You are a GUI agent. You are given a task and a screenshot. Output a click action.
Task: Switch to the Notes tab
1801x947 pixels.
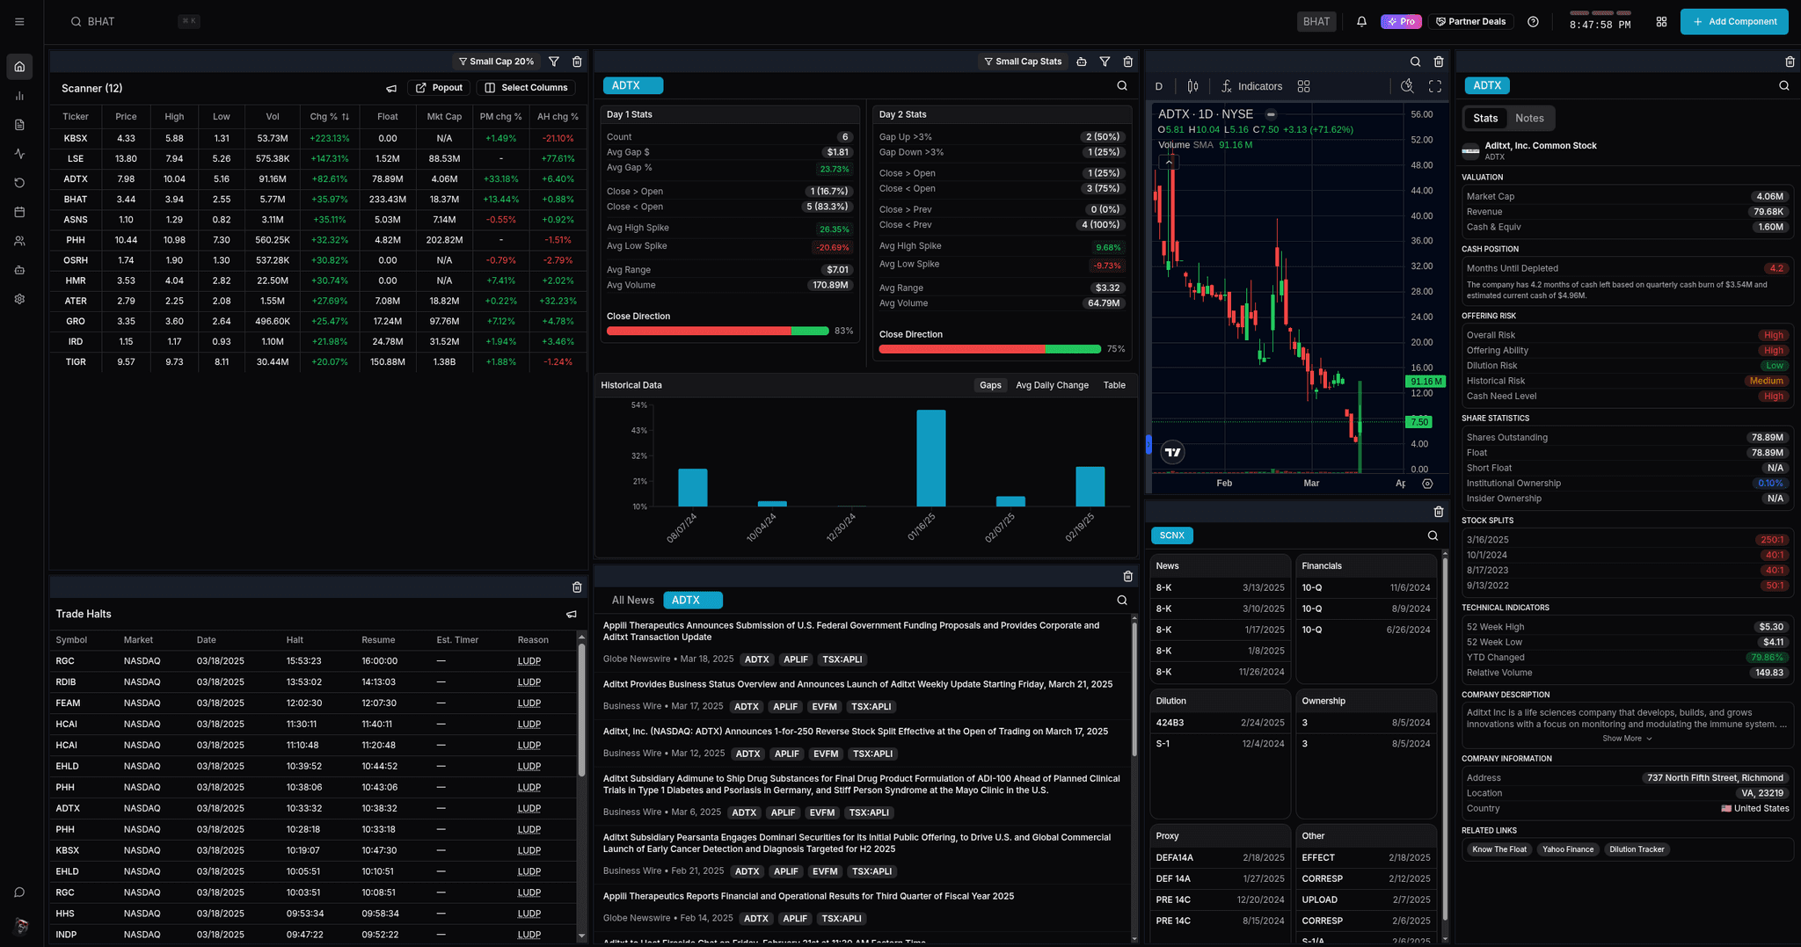[x=1529, y=118]
